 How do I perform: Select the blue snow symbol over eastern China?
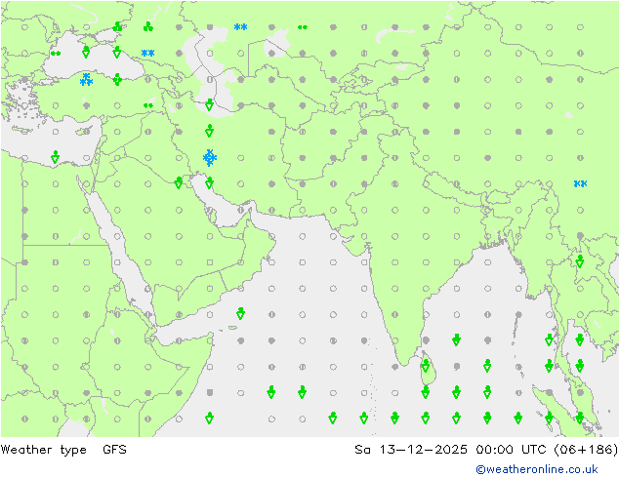tap(580, 183)
